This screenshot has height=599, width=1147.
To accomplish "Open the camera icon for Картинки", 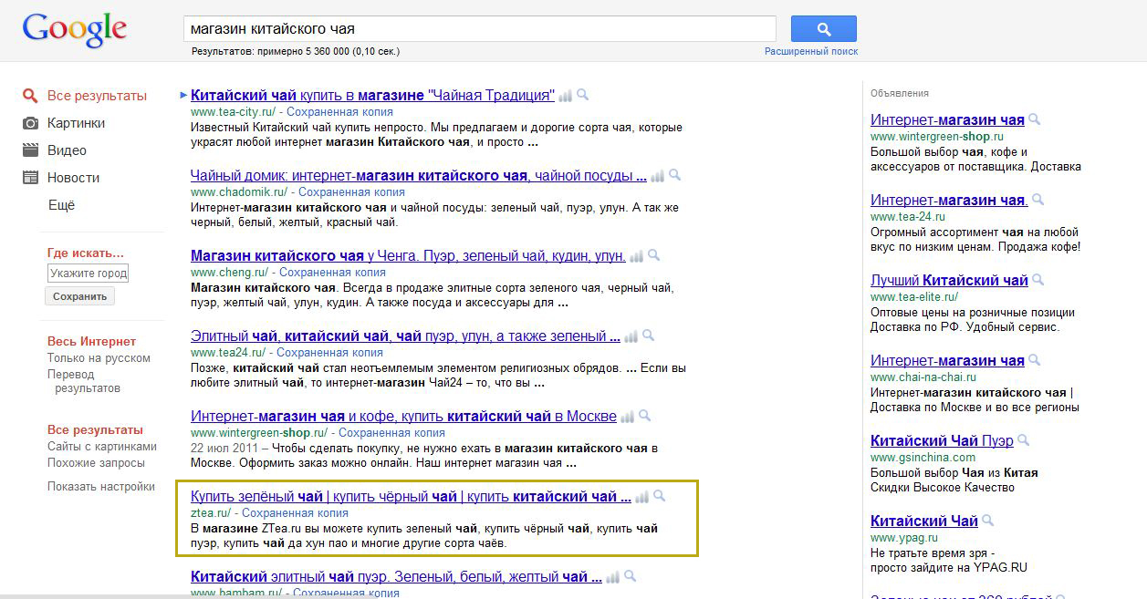I will pos(31,123).
